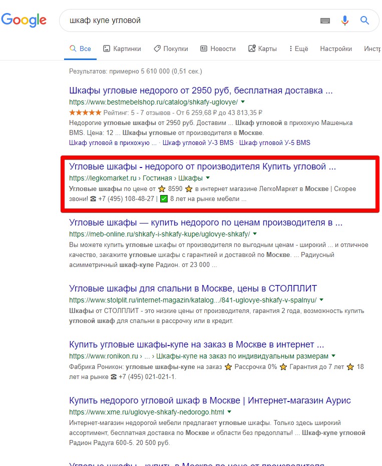Open result Шкафы угловые недорого от 2950 руб
The height and width of the screenshot is (466, 382).
point(201,90)
